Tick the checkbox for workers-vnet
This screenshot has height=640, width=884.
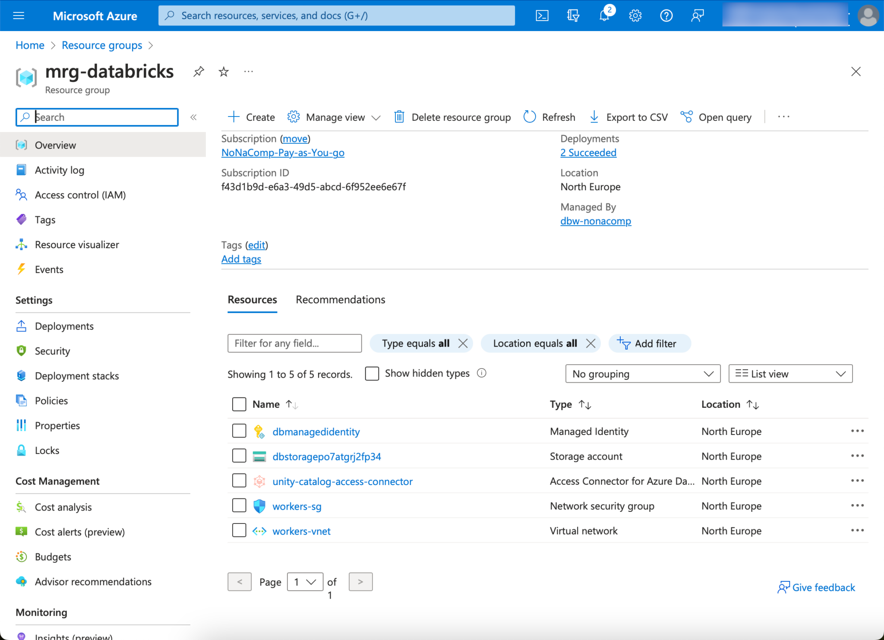239,530
